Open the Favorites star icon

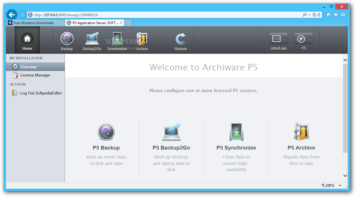click(336, 15)
